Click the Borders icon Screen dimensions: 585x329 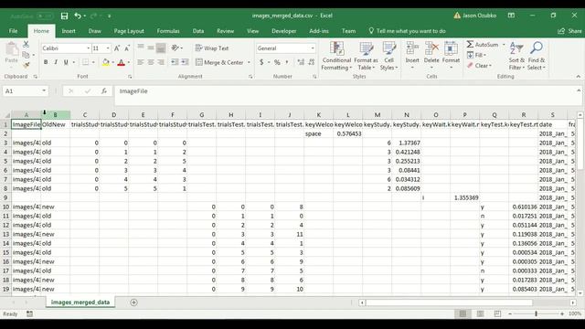coord(85,62)
